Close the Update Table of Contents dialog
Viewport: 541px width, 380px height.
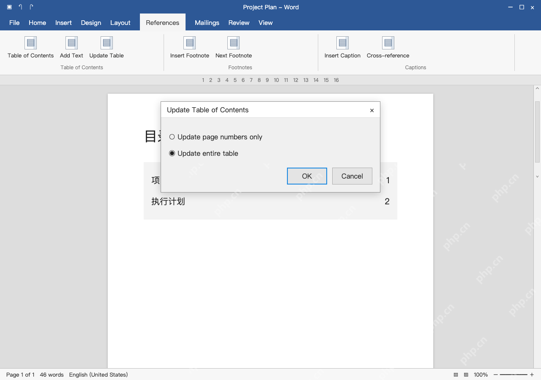(372, 110)
